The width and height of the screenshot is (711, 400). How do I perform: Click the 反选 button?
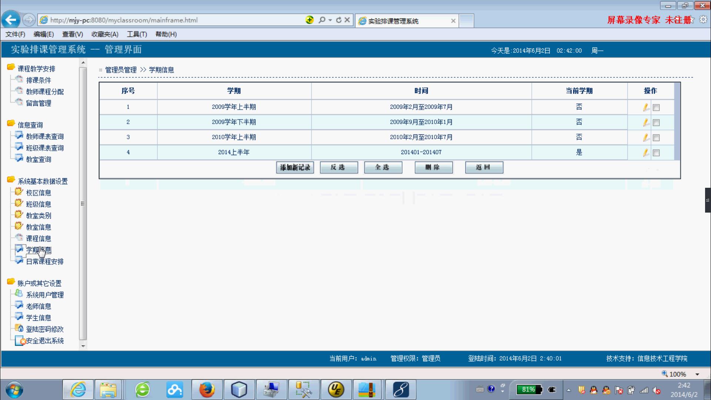pos(339,167)
